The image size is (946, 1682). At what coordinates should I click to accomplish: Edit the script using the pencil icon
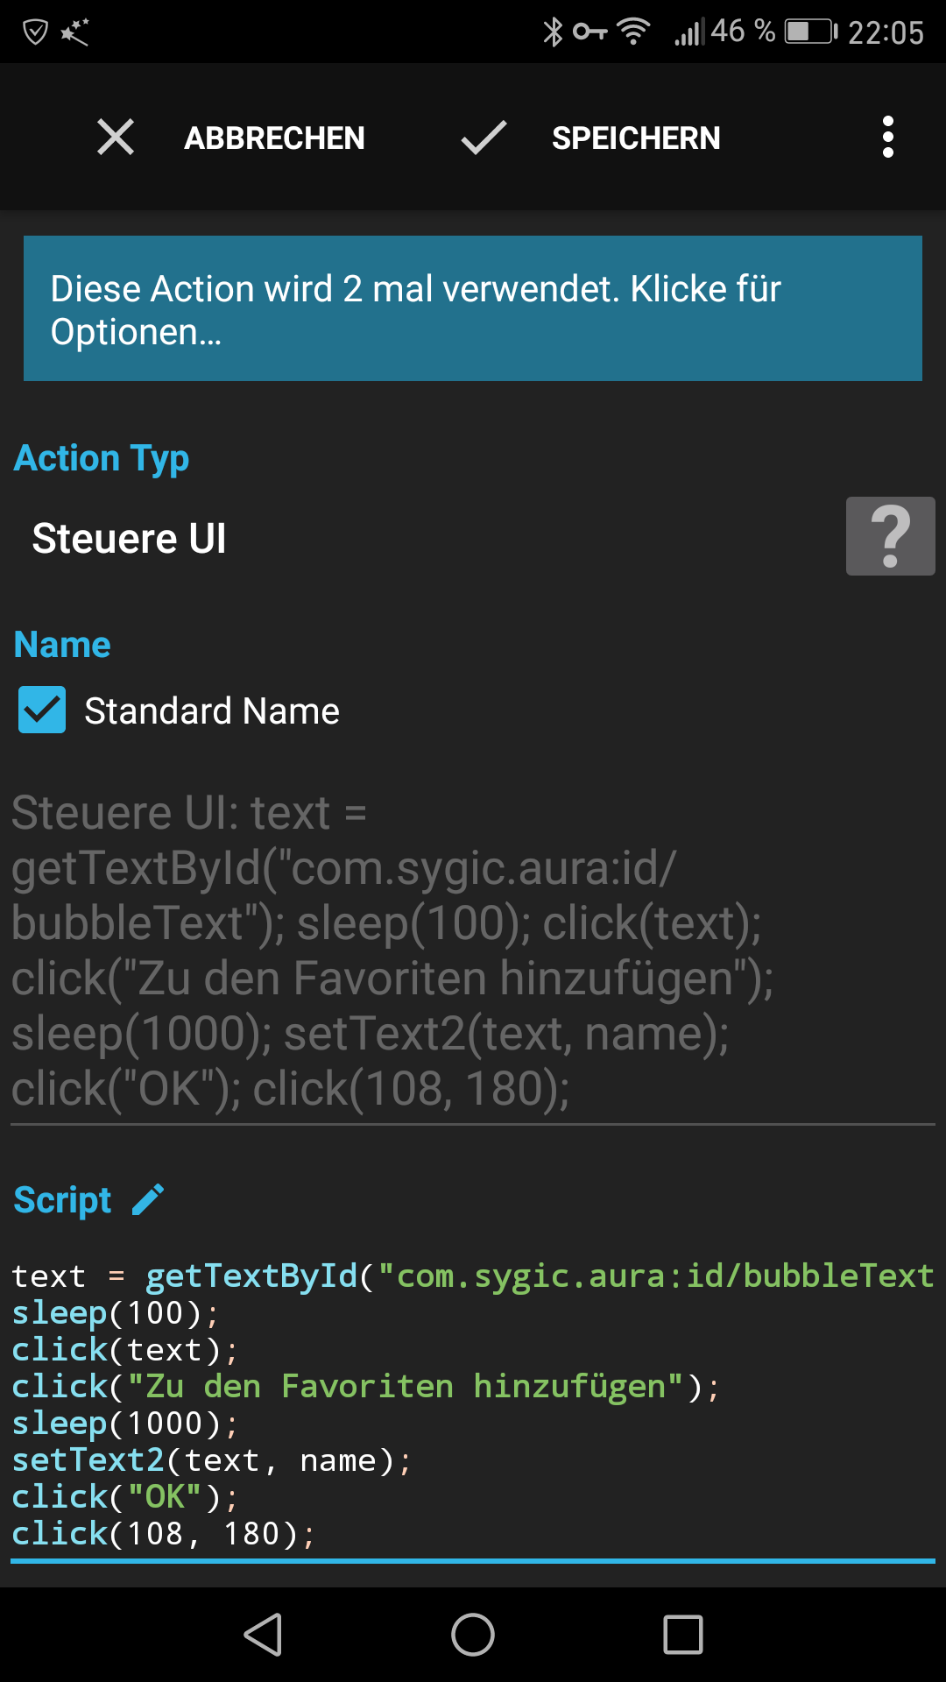[x=148, y=1198]
